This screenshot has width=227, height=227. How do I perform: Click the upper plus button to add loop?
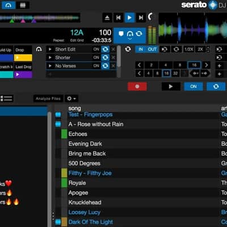pos(219,66)
